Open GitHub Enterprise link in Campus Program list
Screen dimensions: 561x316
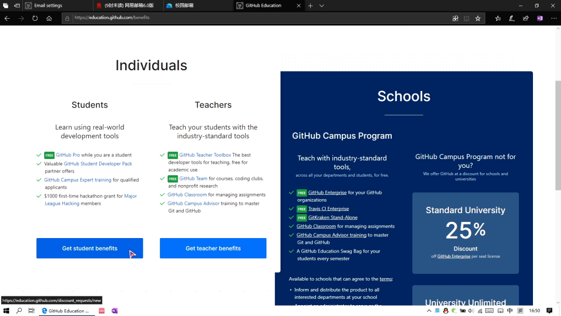pyautogui.click(x=327, y=192)
